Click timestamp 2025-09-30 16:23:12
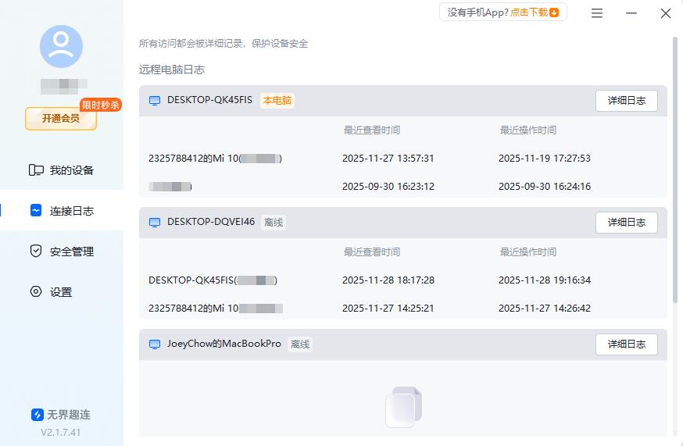 coord(388,187)
